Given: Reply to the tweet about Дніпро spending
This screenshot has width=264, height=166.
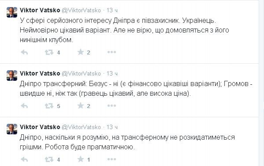Looking at the screenshot, I should point(24,159).
